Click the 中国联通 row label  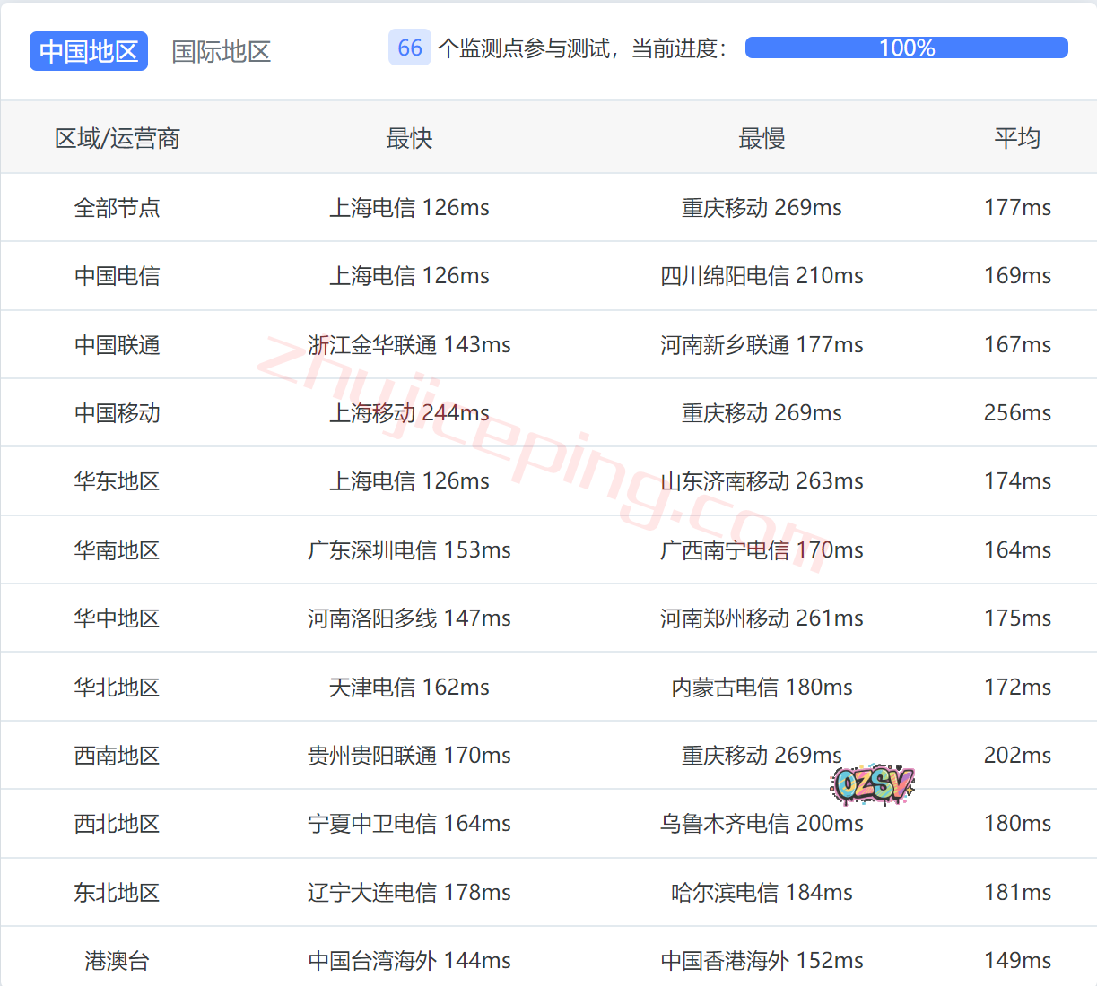coord(117,345)
